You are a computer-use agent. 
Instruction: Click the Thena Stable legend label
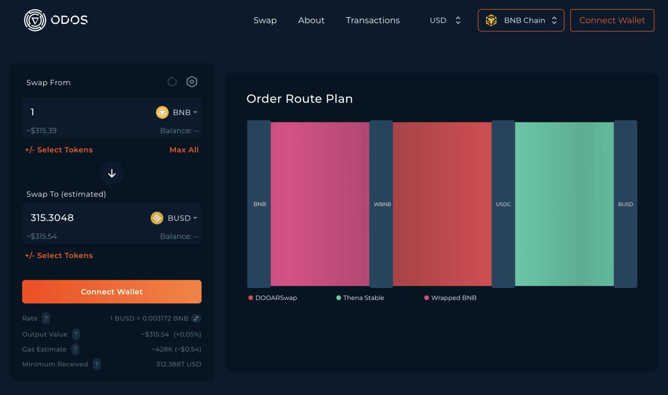tap(363, 298)
